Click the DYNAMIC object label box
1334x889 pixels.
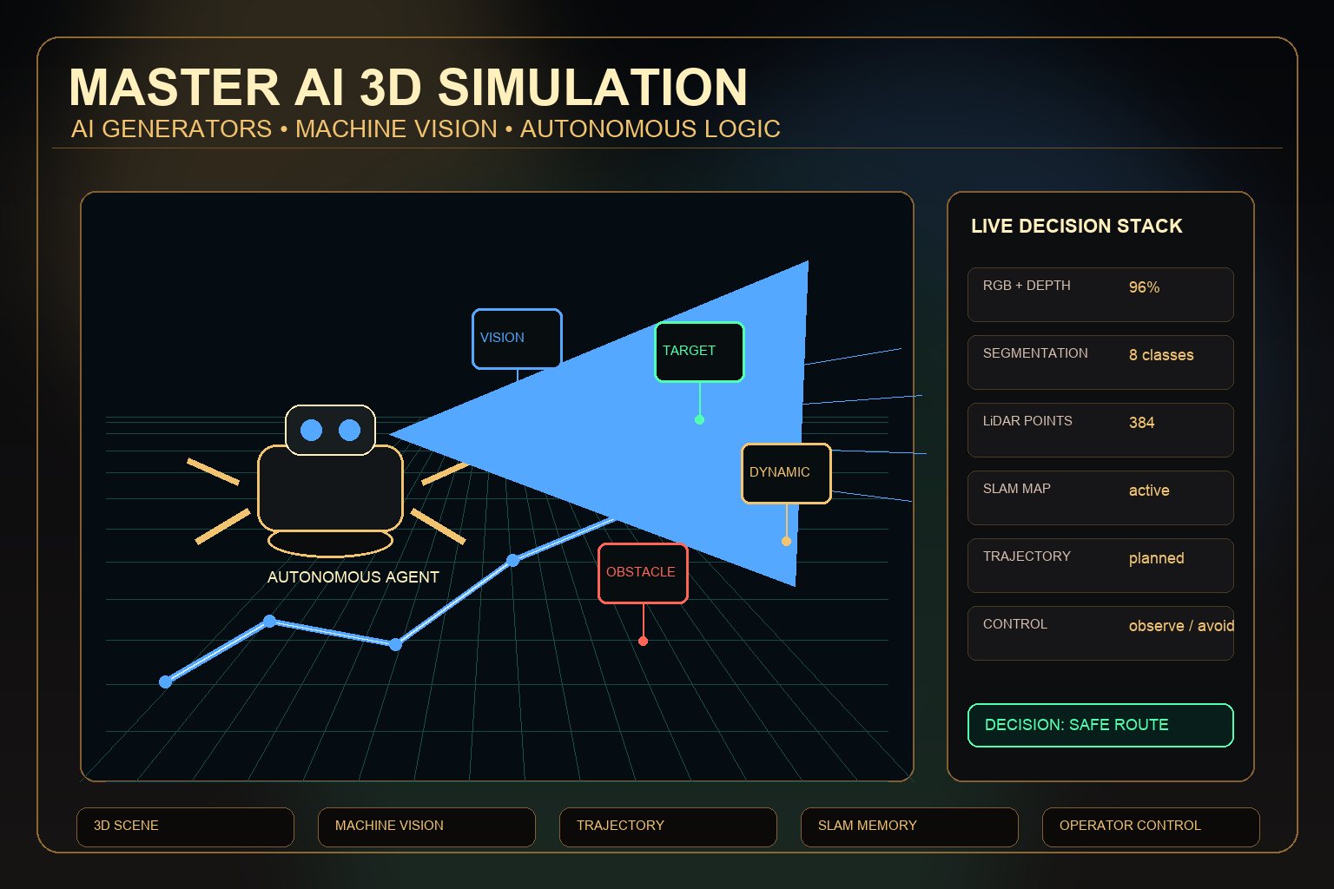786,473
